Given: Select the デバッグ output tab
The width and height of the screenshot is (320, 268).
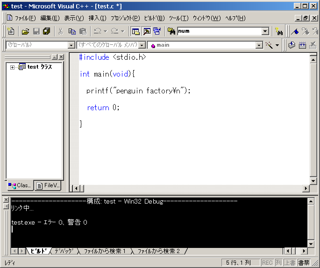Looking at the screenshot, I should pyautogui.click(x=64, y=251).
